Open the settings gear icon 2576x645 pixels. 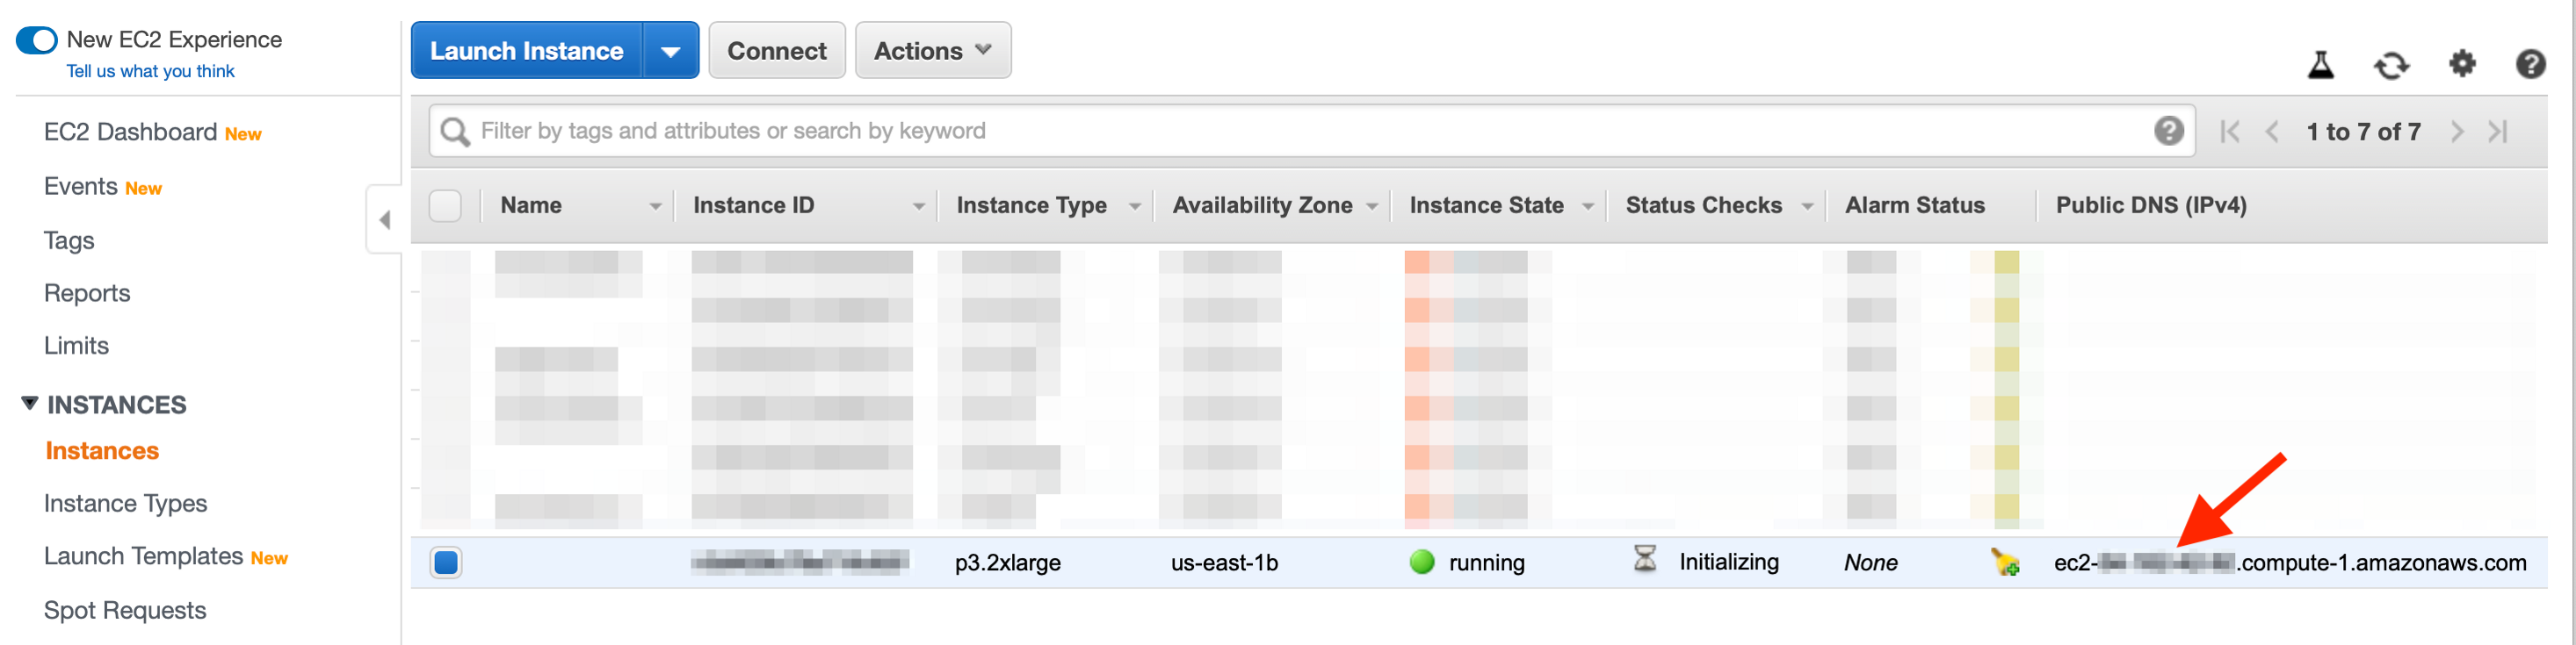coord(2462,64)
